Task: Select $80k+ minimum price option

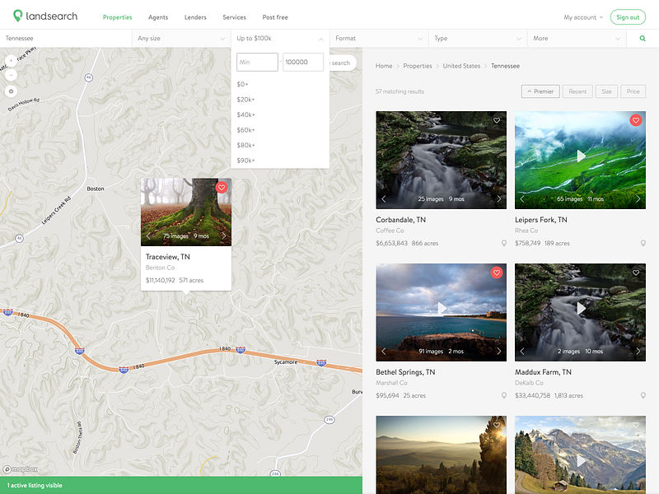Action: click(245, 146)
